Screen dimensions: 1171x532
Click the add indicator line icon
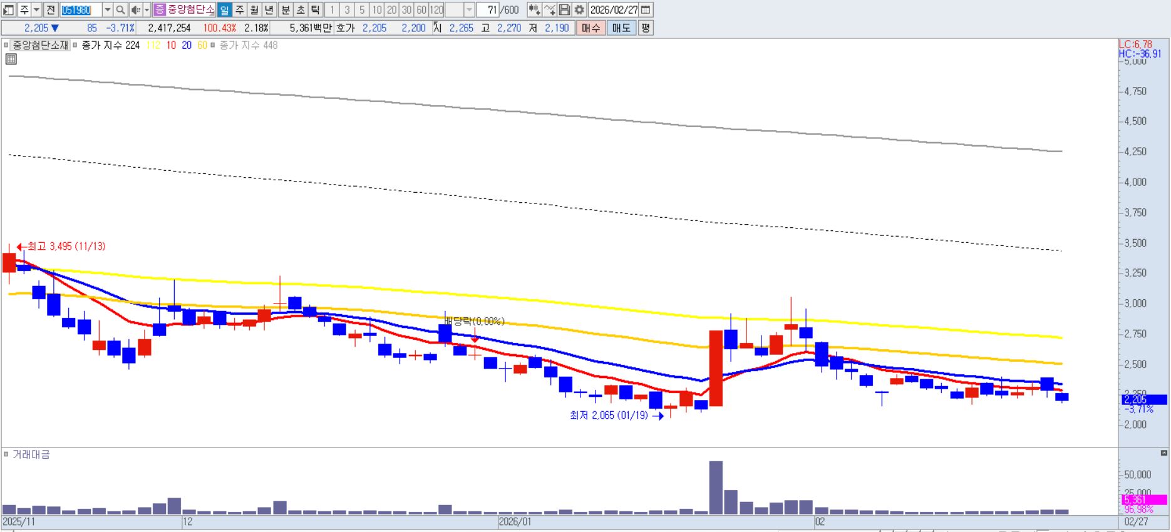coord(549,10)
